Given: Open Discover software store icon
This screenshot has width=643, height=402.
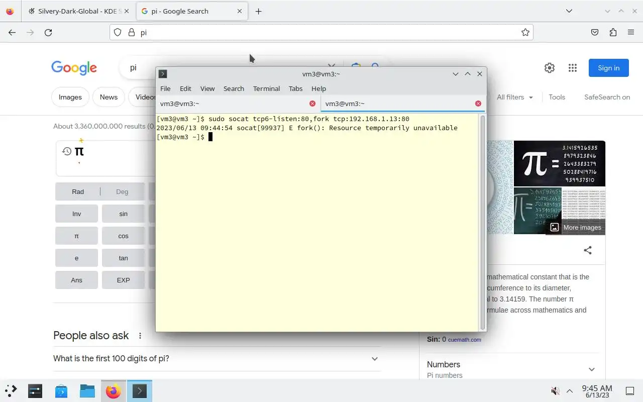Looking at the screenshot, I should click(x=61, y=391).
